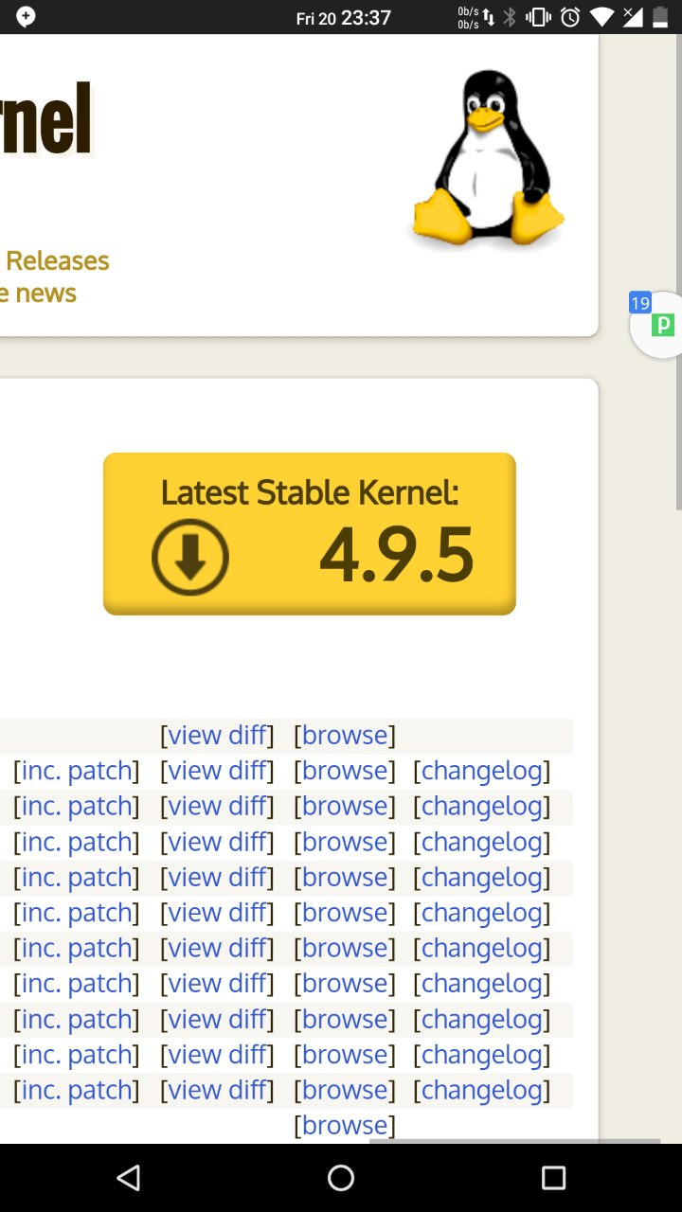Tap the download arrow icon in yellow box
682x1212 pixels.
pyautogui.click(x=190, y=557)
